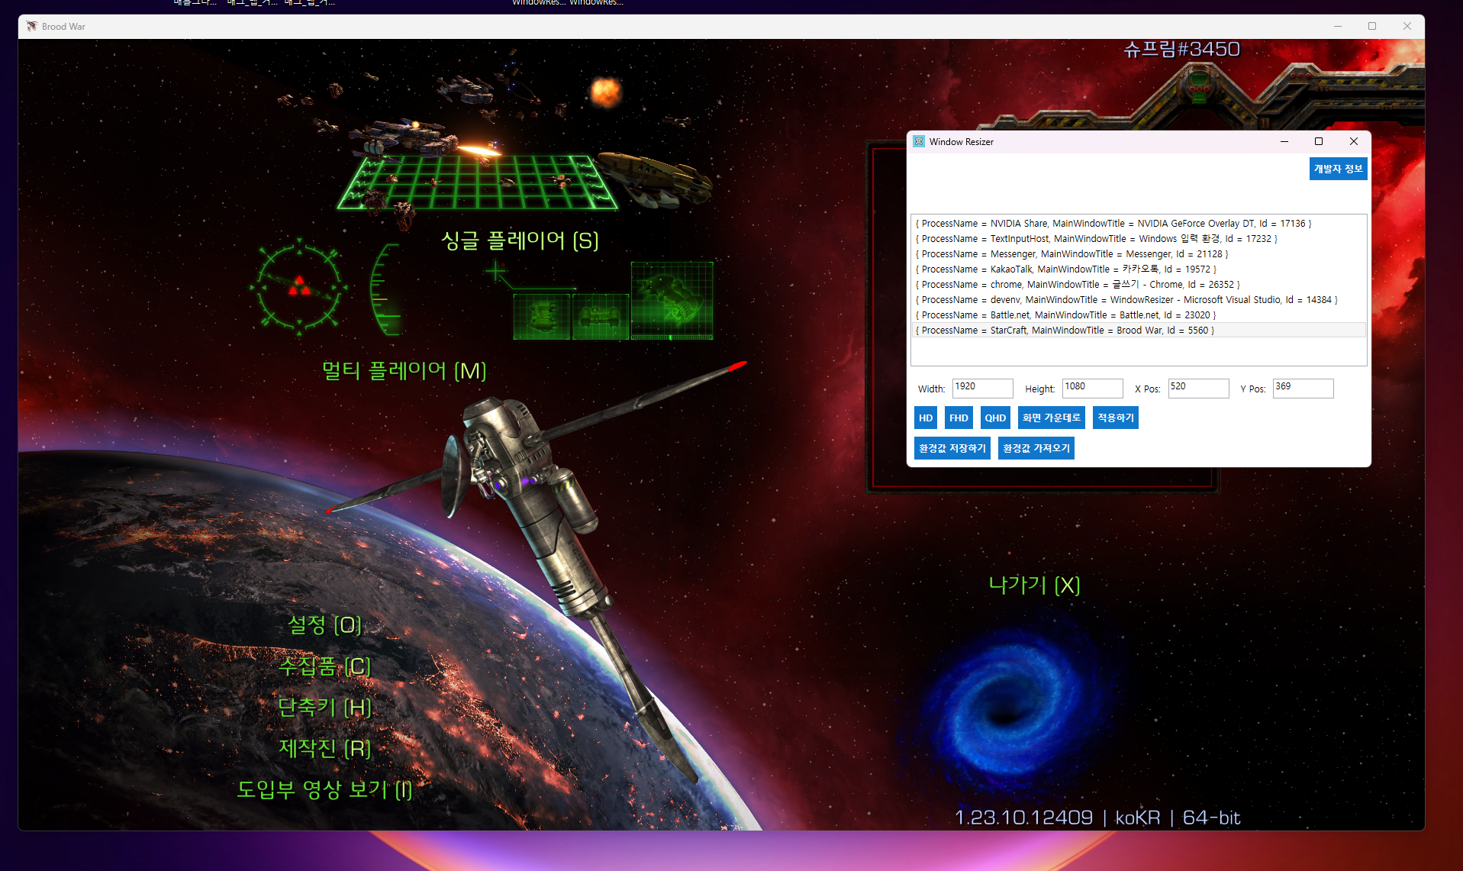Click the green grid battlefield graphic

click(477, 182)
